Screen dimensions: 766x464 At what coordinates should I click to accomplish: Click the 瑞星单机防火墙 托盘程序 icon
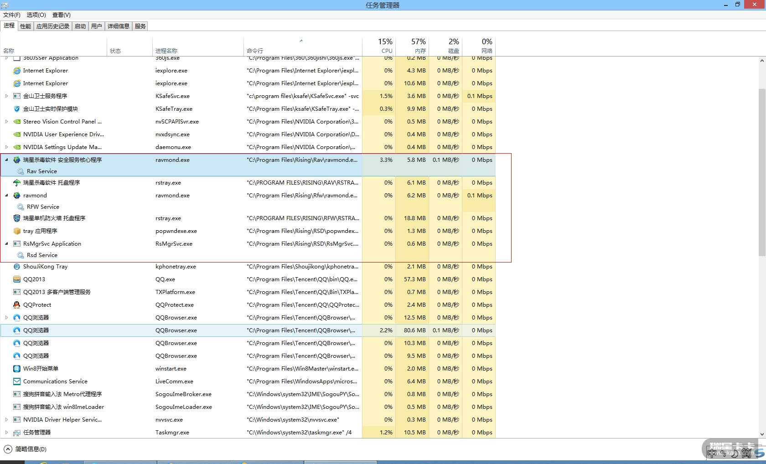[17, 218]
